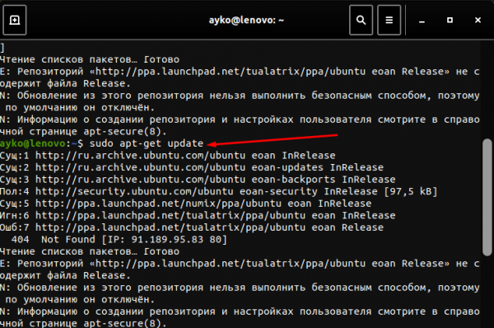
Task: Click the 'Сущ:1' ru.archive.ubuntu.com eoan InRelease line
Action: pos(168,156)
